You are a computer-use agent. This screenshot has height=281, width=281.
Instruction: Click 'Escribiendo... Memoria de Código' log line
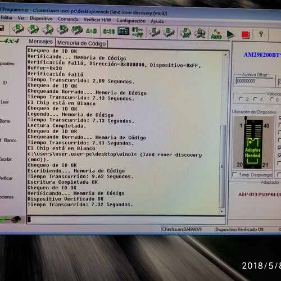(76, 171)
